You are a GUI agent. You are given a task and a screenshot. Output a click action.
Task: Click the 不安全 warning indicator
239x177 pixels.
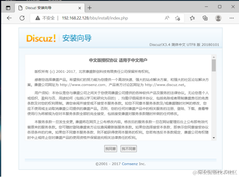[45, 18]
